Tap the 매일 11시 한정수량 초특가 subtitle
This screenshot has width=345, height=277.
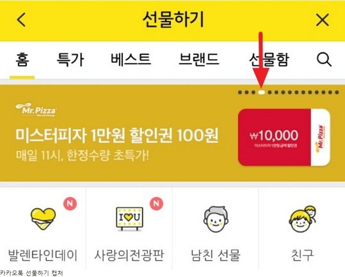[82, 156]
